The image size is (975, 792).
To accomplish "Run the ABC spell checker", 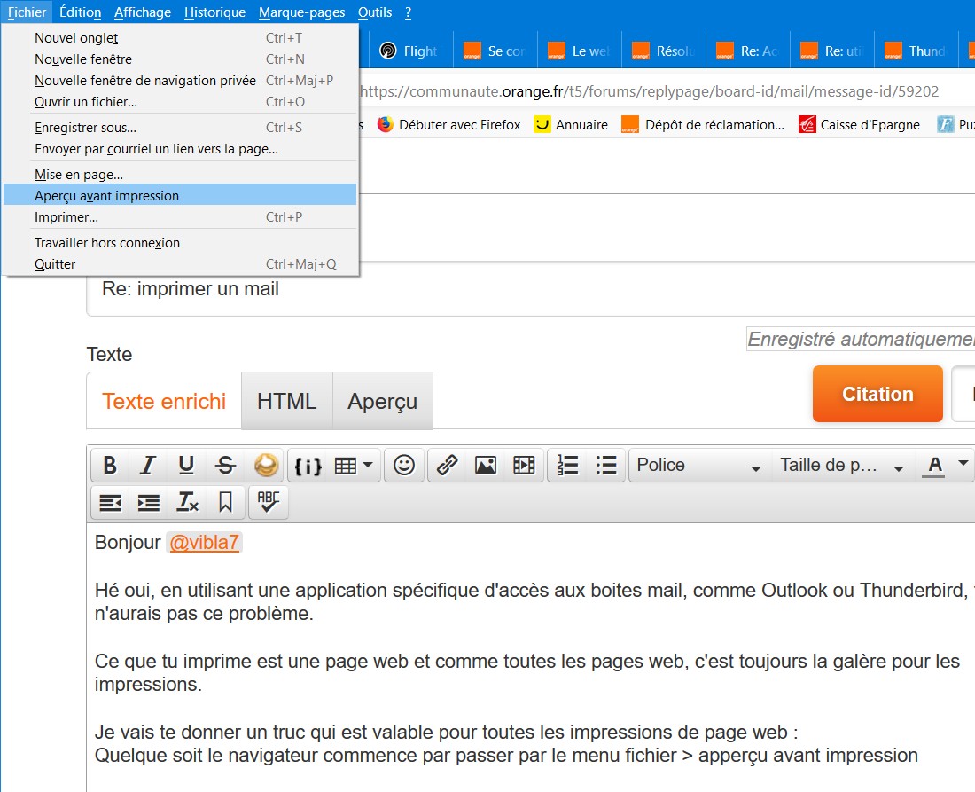I will pyautogui.click(x=268, y=503).
